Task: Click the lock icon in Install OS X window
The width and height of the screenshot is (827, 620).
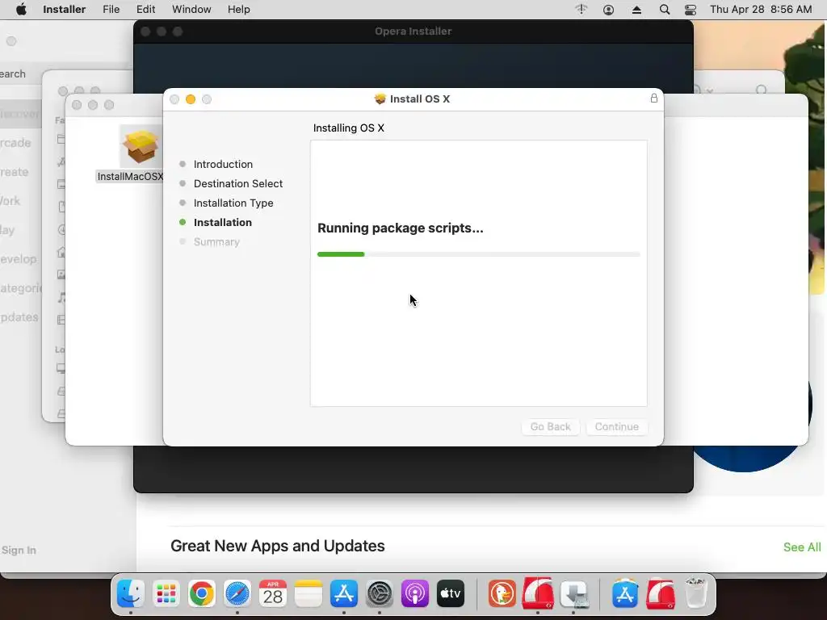Action: click(654, 98)
